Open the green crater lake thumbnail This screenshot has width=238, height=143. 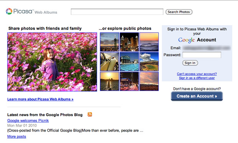[149, 62]
